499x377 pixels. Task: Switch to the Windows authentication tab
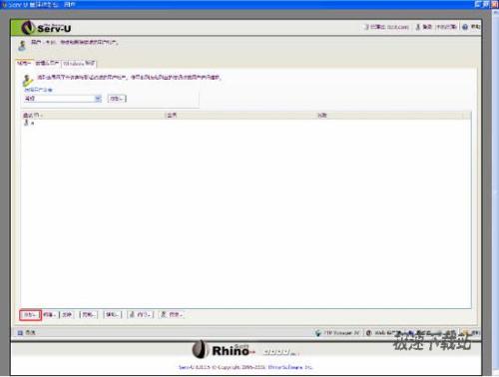pos(79,63)
